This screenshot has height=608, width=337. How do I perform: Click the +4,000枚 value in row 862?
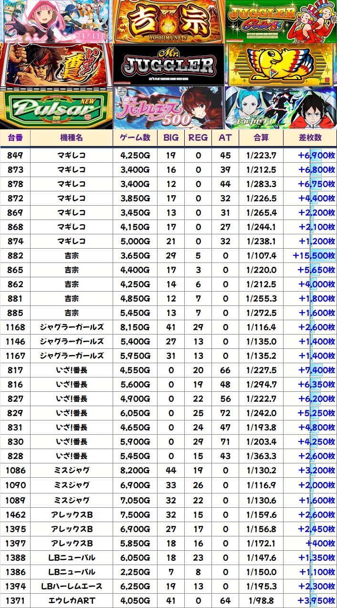coord(316,284)
